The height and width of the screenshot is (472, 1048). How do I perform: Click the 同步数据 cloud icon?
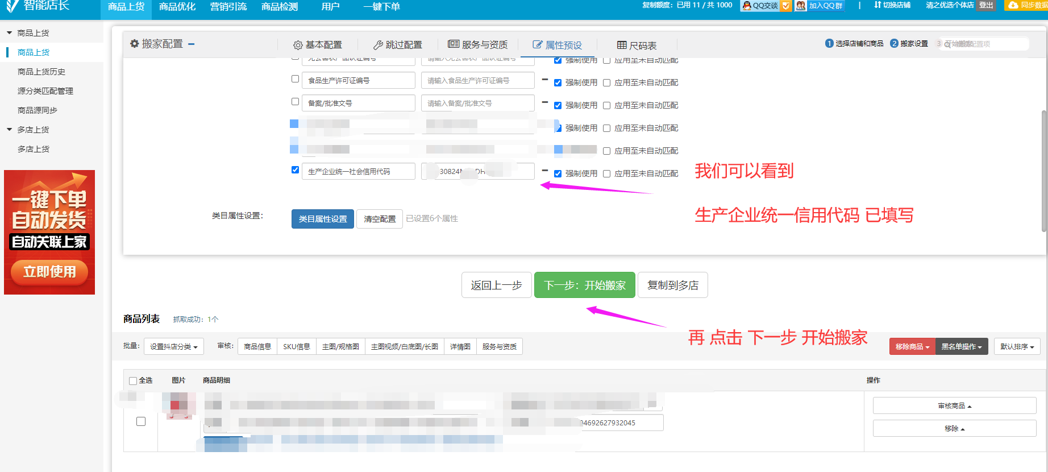point(1013,5)
